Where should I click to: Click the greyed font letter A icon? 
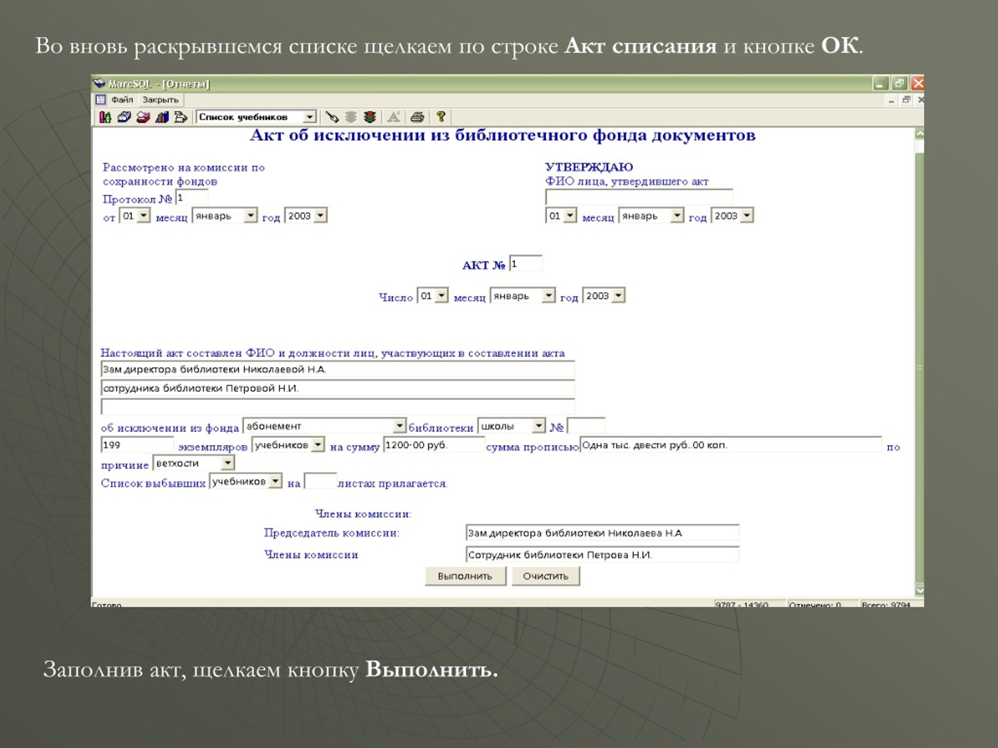tap(394, 117)
